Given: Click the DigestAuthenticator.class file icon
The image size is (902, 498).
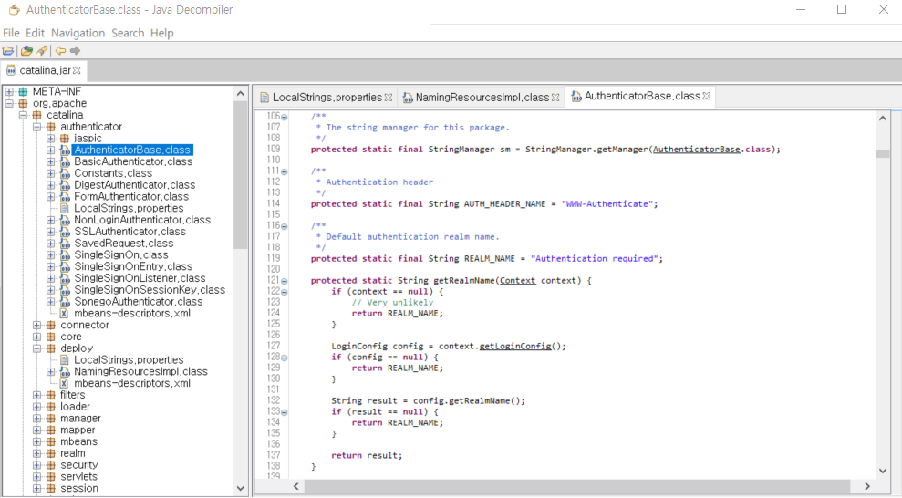Looking at the screenshot, I should click(65, 185).
